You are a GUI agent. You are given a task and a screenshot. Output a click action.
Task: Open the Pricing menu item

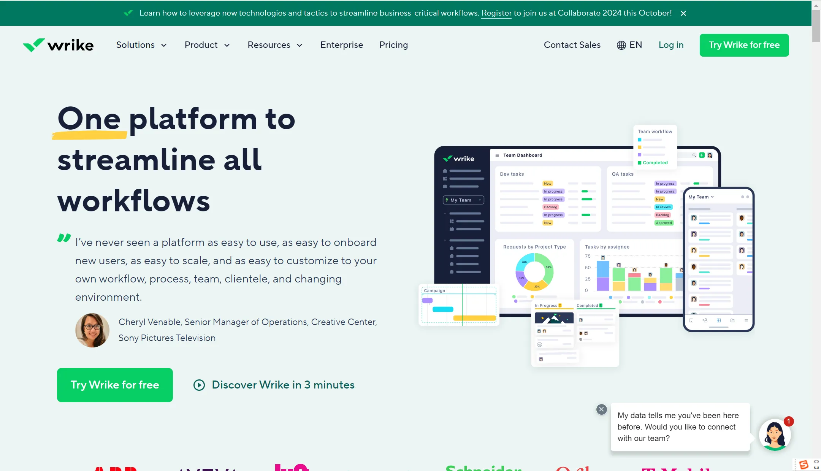tap(393, 45)
